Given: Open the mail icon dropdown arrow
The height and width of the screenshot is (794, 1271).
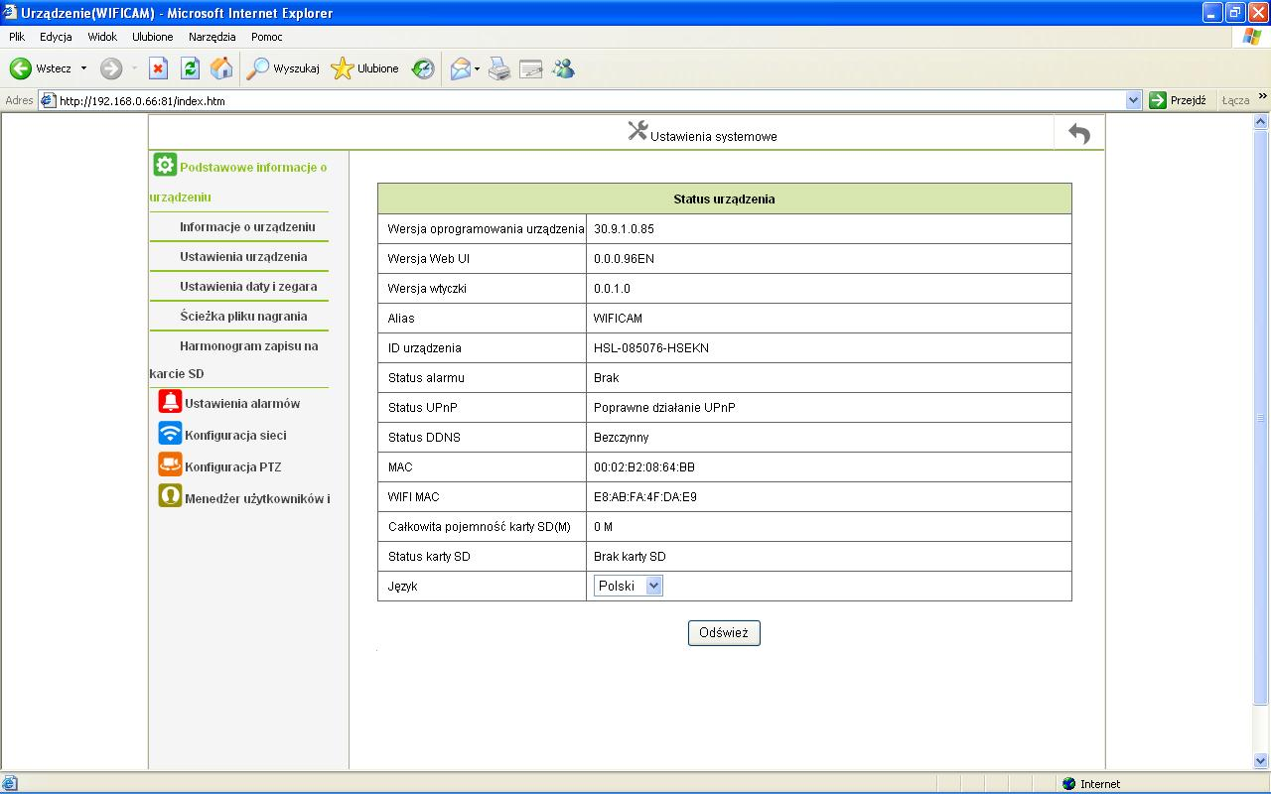Looking at the screenshot, I should coord(477,68).
